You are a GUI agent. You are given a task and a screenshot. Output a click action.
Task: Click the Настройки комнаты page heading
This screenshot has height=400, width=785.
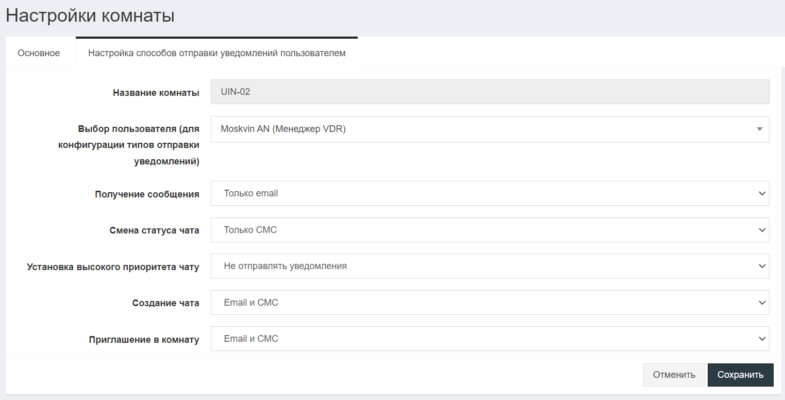90,15
